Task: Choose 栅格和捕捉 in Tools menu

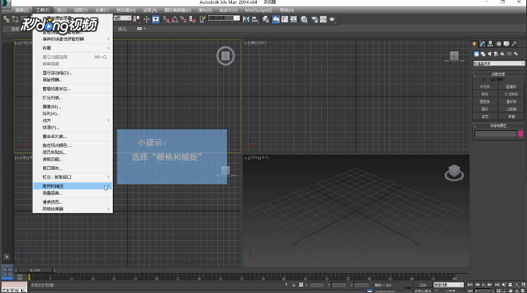Action: (x=73, y=186)
